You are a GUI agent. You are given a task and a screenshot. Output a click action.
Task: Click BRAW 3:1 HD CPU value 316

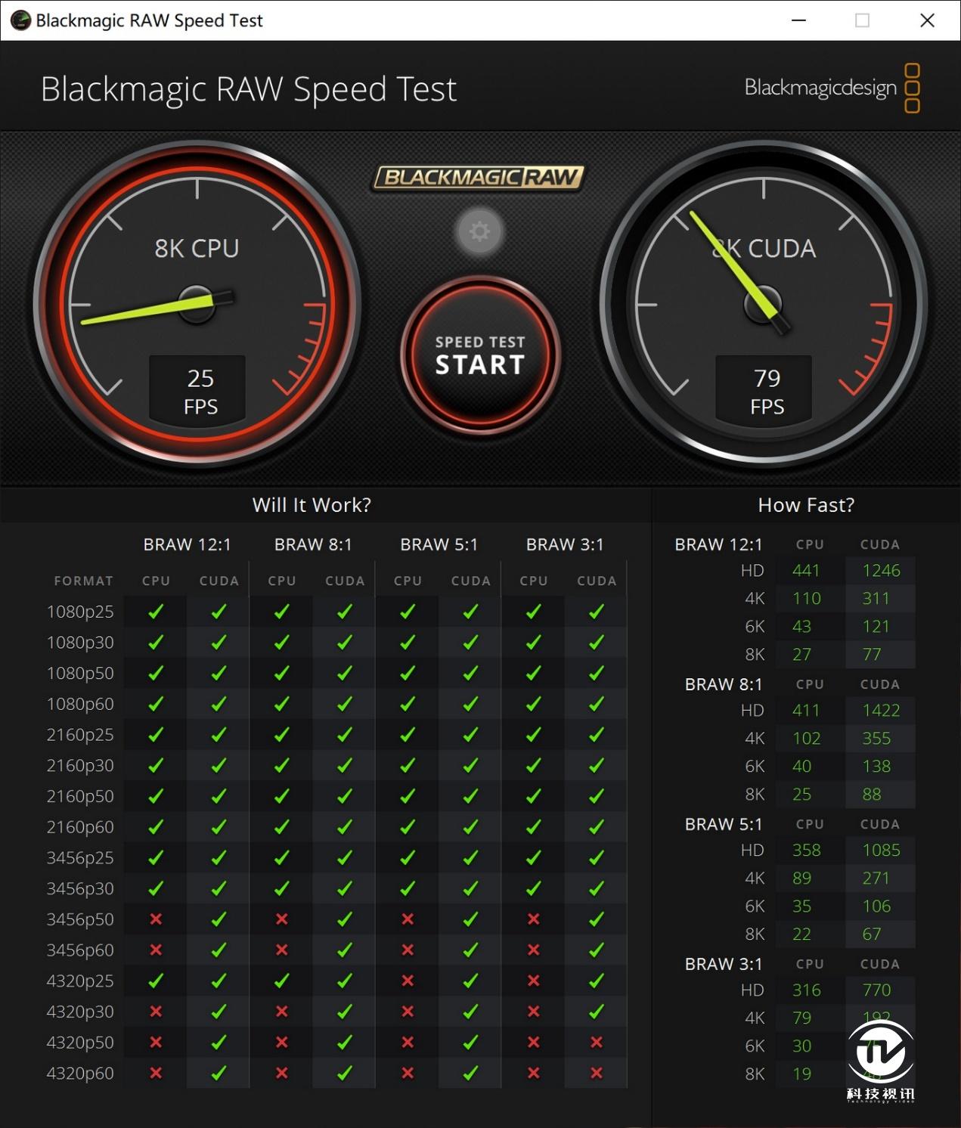coord(806,990)
